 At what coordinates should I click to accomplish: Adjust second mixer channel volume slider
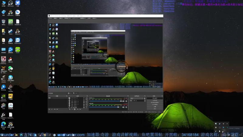(105, 107)
